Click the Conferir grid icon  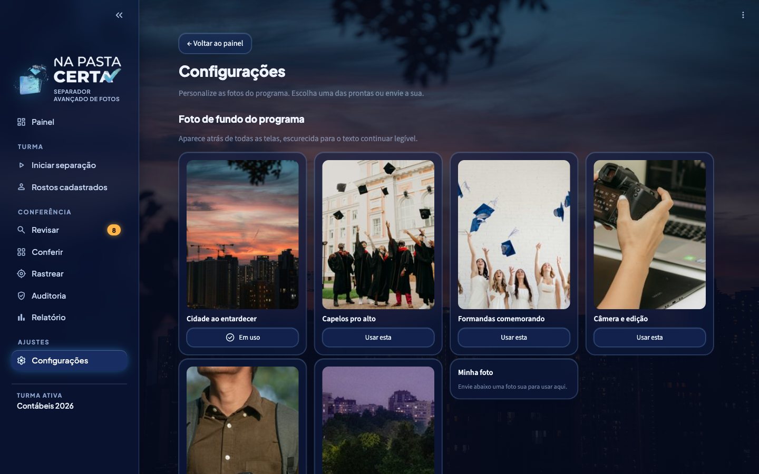[x=21, y=252]
